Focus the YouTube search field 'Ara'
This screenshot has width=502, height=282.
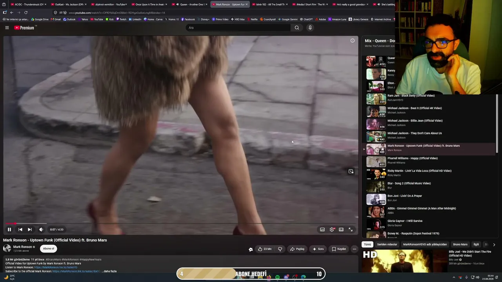(238, 28)
